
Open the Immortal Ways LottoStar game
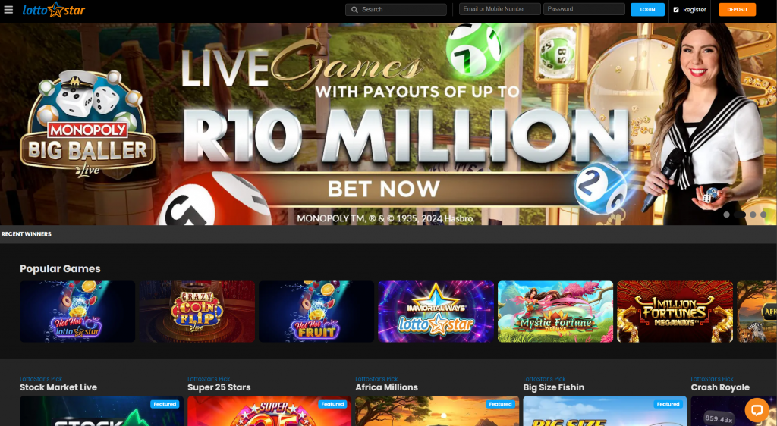coord(436,312)
